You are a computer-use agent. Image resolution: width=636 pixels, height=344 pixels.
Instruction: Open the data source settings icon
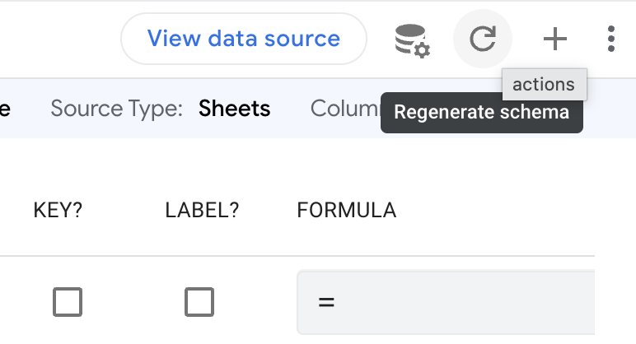[x=412, y=39]
